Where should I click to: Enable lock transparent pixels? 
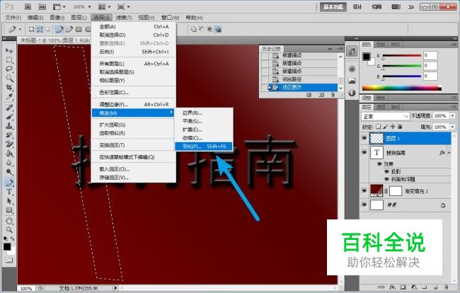click(379, 127)
